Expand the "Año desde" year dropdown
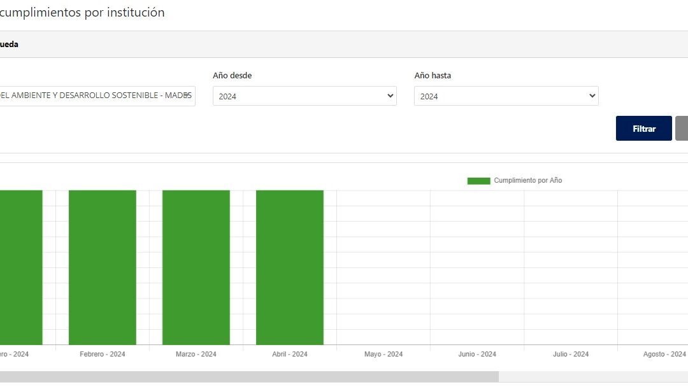Image resolution: width=688 pixels, height=389 pixels. pyautogui.click(x=305, y=96)
